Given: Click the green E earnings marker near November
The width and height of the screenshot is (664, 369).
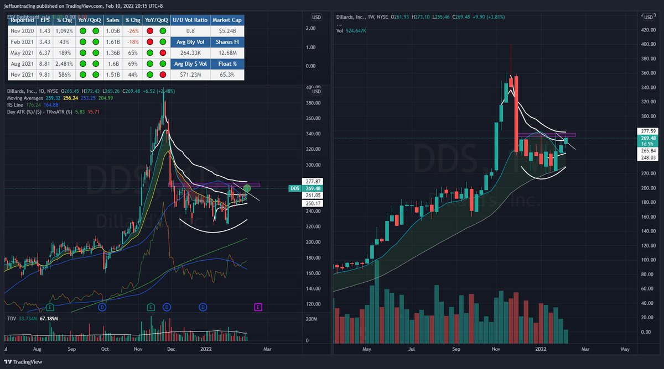Looking at the screenshot, I should click(151, 307).
